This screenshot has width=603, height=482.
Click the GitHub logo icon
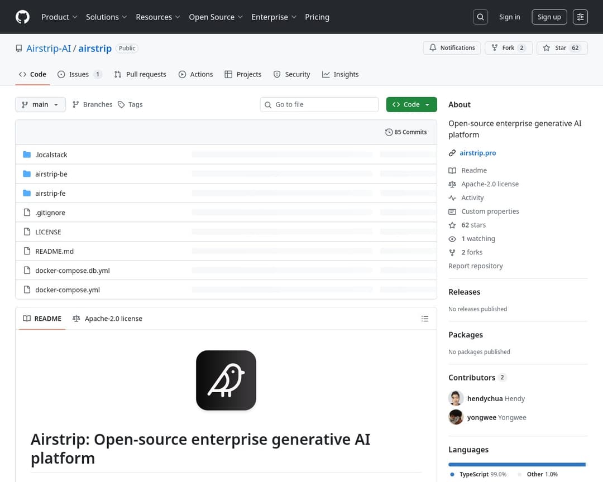pos(22,17)
